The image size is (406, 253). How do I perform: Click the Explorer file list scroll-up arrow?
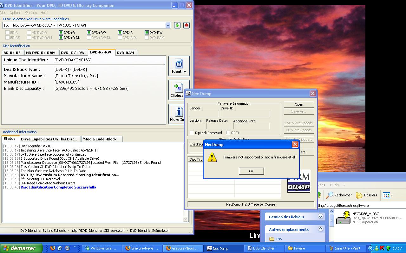point(332,211)
